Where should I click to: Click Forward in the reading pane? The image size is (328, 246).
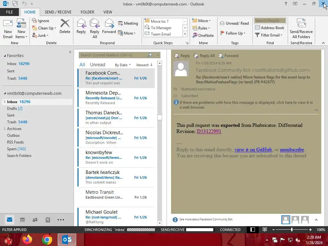(x=228, y=56)
